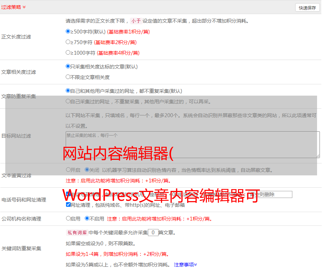Choose 只采集相关度达标的文章(默认) option
This screenshot has width=322, height=271.
(68, 66)
